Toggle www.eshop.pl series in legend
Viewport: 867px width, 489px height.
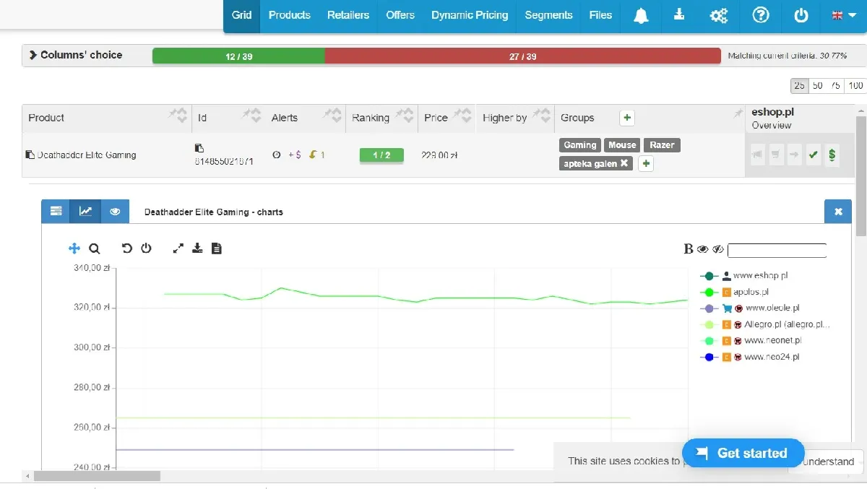(744, 276)
